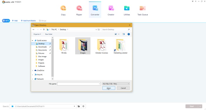Open the Copy module
The width and height of the screenshot is (206, 110).
click(63, 10)
